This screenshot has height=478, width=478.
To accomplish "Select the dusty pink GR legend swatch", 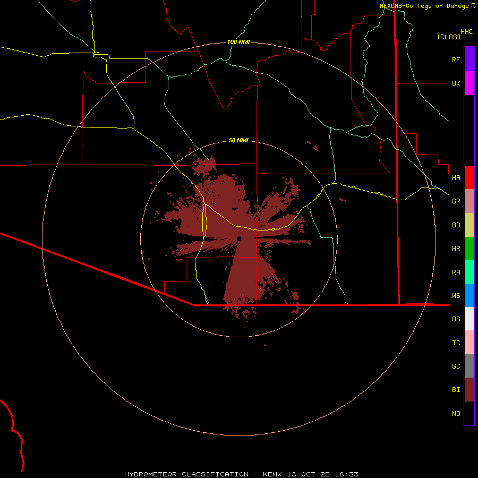I will click(x=469, y=201).
